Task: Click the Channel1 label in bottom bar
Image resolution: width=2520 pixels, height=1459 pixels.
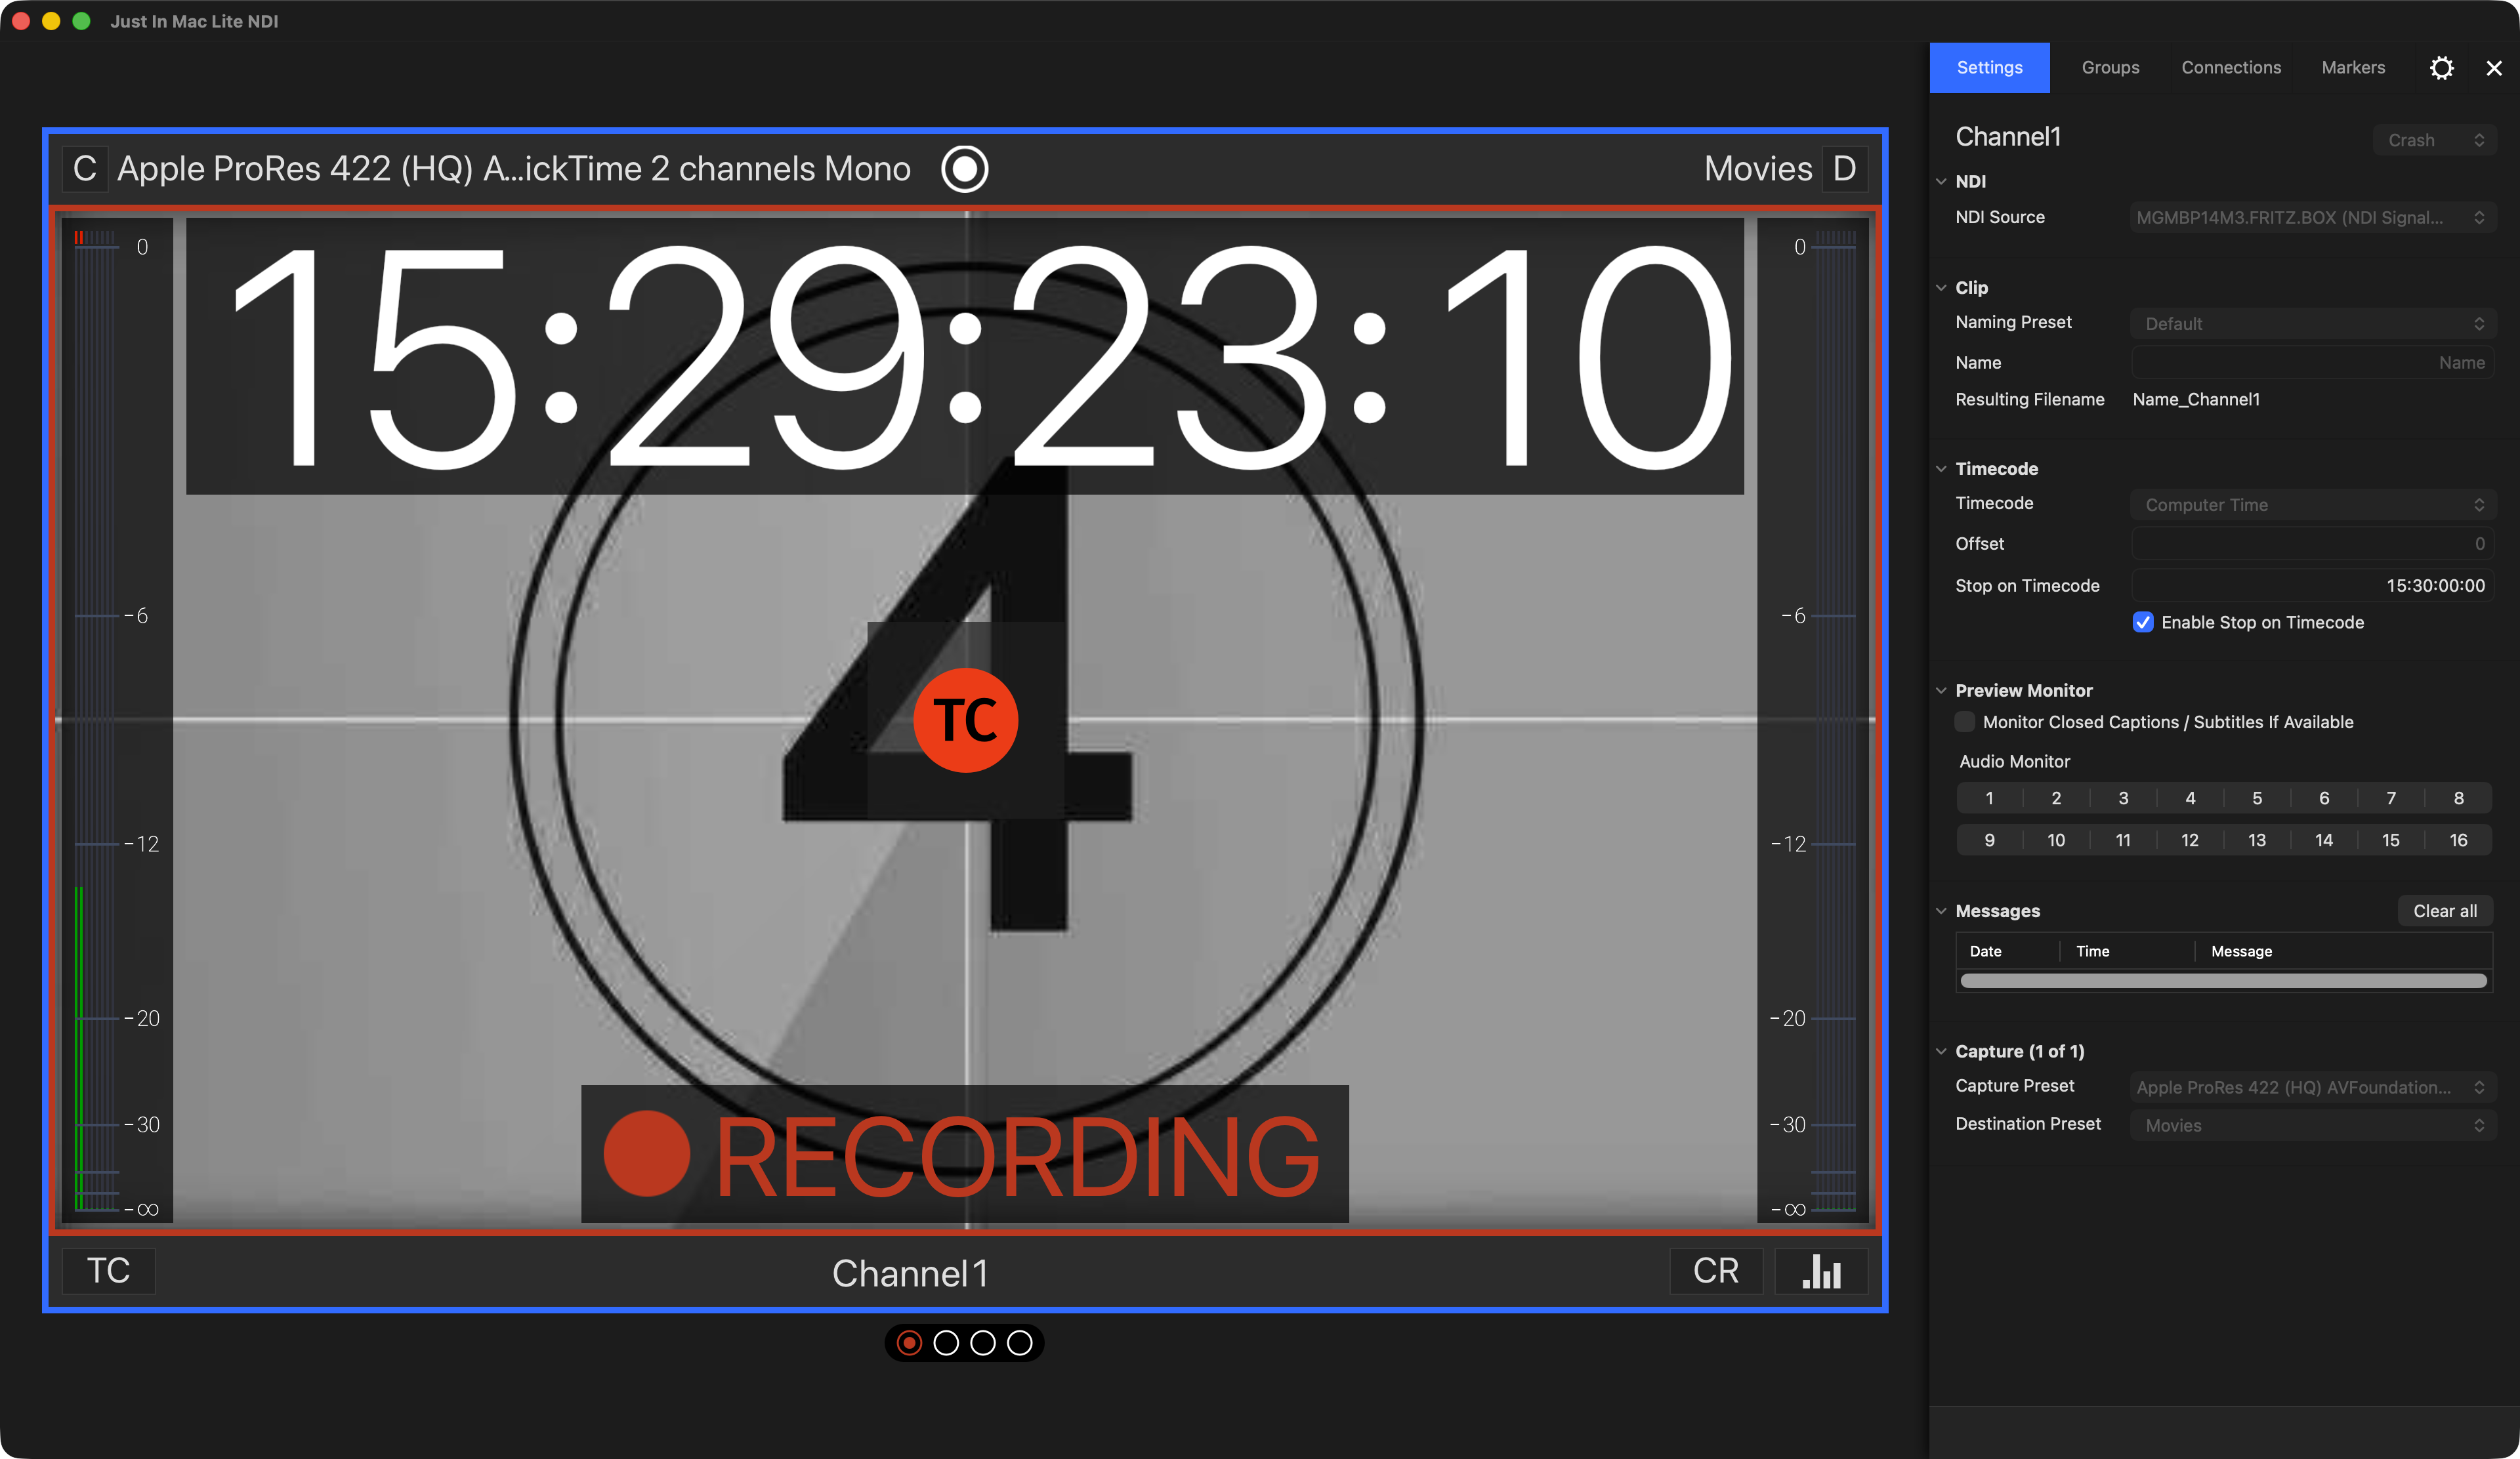Action: coord(910,1273)
